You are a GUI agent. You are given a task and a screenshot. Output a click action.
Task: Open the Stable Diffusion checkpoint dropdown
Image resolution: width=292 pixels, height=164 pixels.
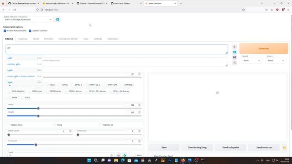coord(28,20)
